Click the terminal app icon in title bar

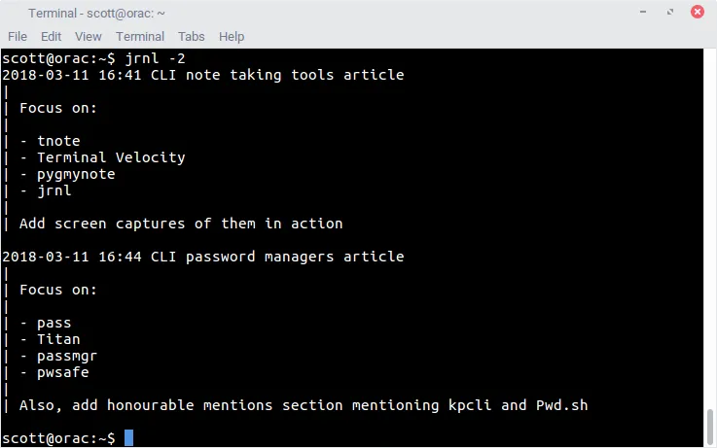tap(13, 13)
